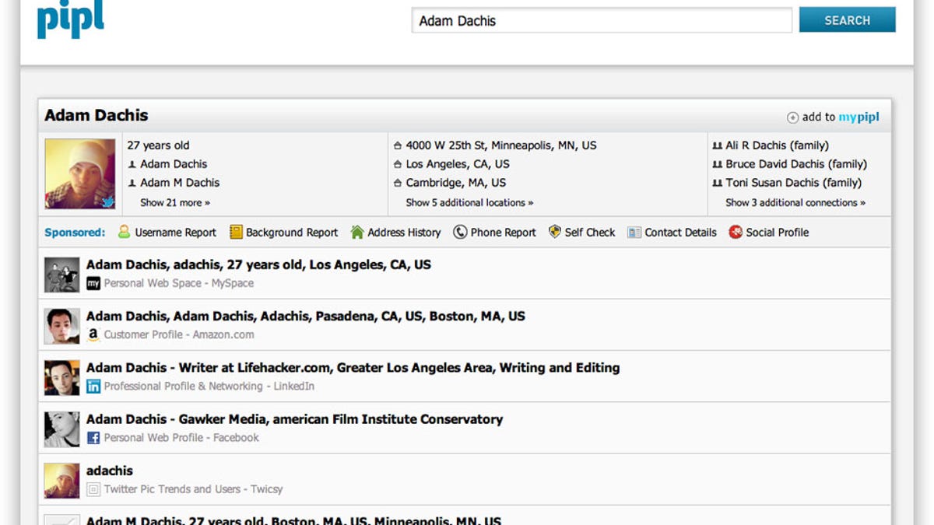Click the Facebook result thumbnail photo
The image size is (934, 525).
coord(62,429)
